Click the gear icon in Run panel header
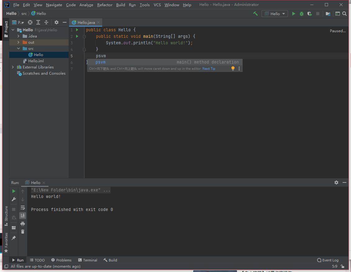This screenshot has height=272, width=351. 336,182
